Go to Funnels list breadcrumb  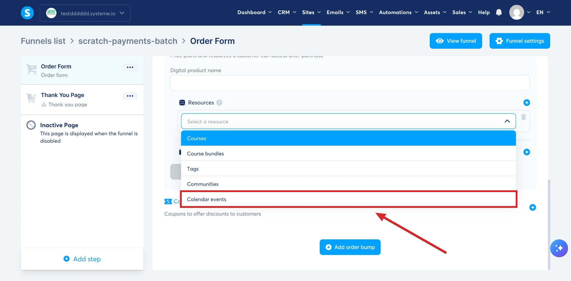[x=43, y=41]
